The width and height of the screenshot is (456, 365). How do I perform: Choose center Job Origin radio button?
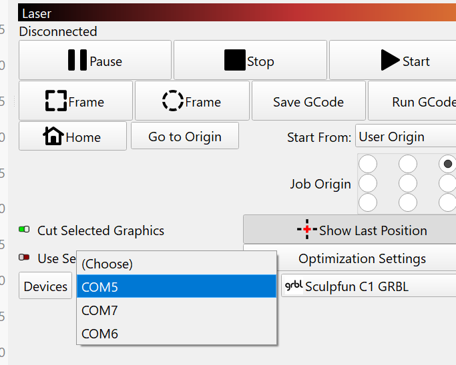pyautogui.click(x=408, y=183)
